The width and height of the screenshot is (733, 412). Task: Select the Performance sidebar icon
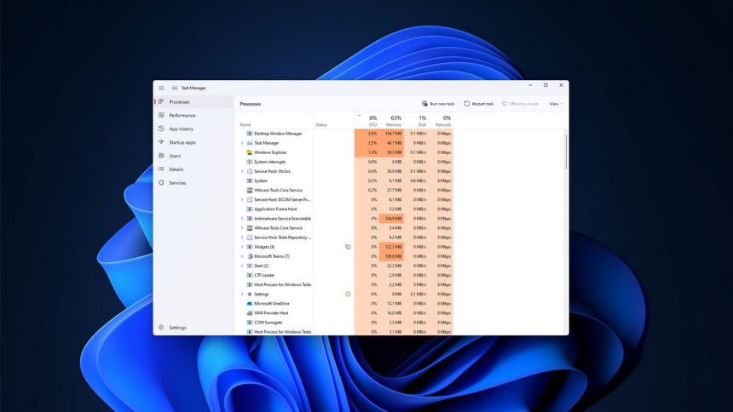(x=161, y=115)
